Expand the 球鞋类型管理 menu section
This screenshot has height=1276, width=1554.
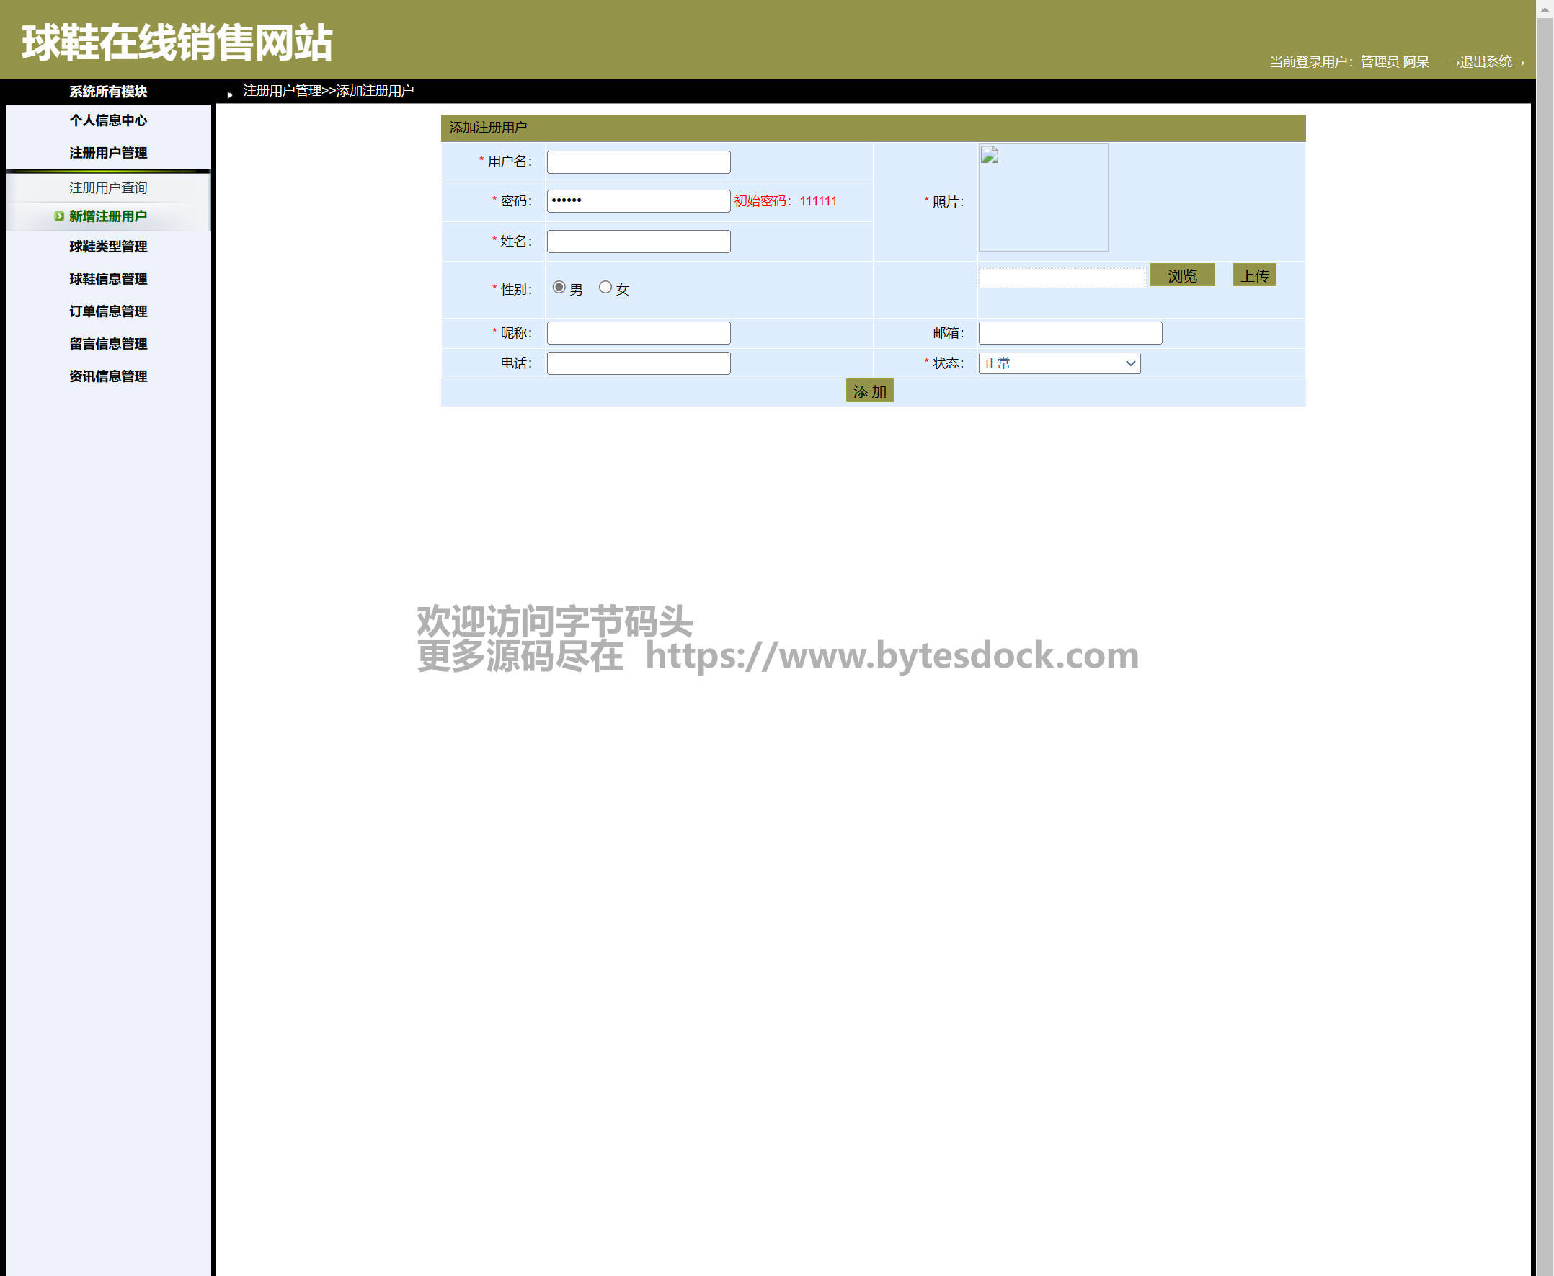tap(108, 247)
